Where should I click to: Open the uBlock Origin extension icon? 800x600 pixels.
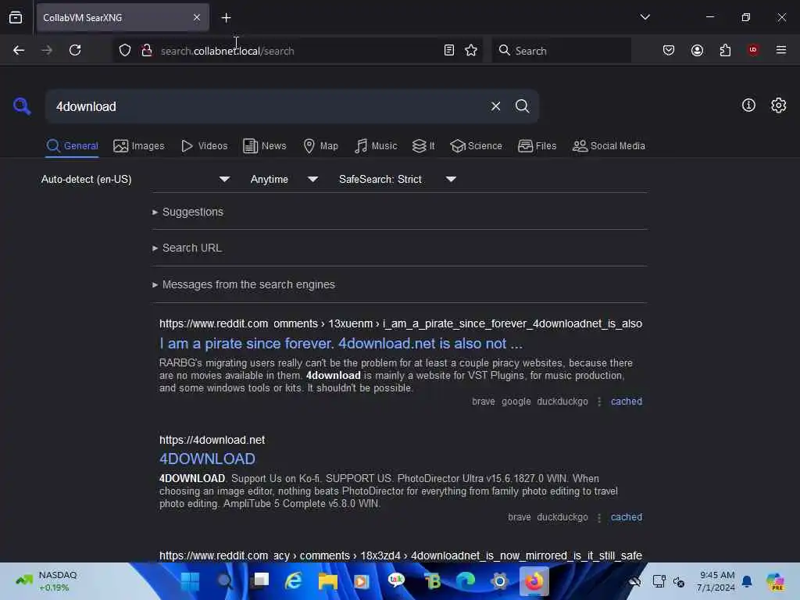click(753, 49)
